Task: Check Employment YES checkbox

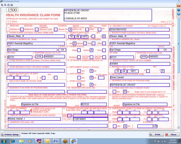Action: pos(79,71)
